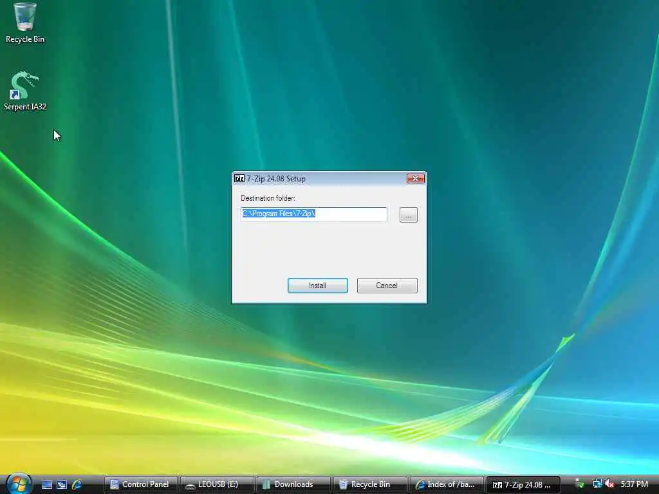
Task: Cancel the 7-Zip setup
Action: click(x=387, y=286)
